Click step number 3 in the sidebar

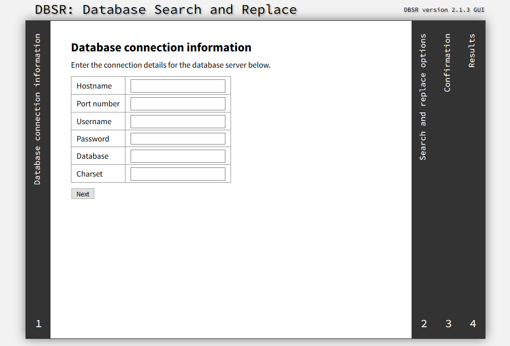click(x=448, y=324)
